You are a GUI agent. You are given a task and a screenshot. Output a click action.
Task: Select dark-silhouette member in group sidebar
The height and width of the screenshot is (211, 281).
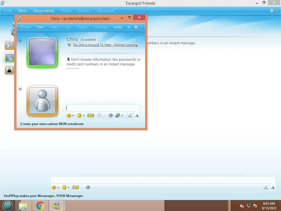pos(9,70)
